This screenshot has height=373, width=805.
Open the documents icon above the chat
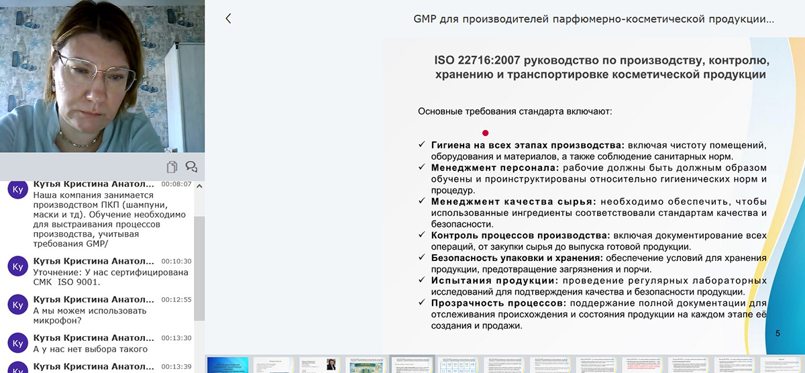[x=172, y=167]
